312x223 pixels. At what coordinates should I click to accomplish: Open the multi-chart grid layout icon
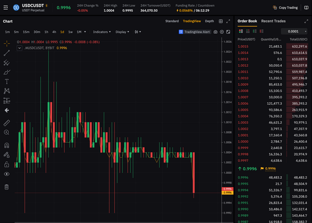221,21
